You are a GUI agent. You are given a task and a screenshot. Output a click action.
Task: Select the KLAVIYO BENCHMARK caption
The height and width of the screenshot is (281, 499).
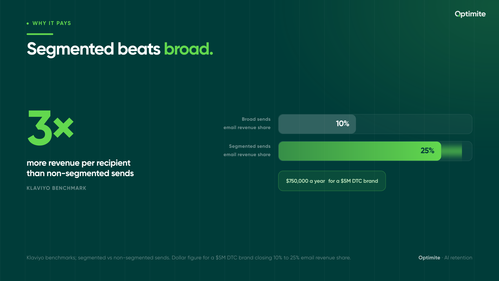click(56, 188)
